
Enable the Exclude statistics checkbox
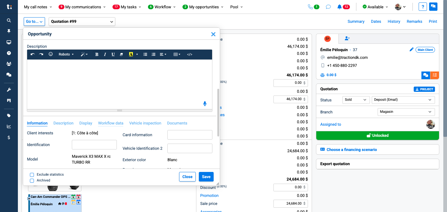pyautogui.click(x=32, y=175)
